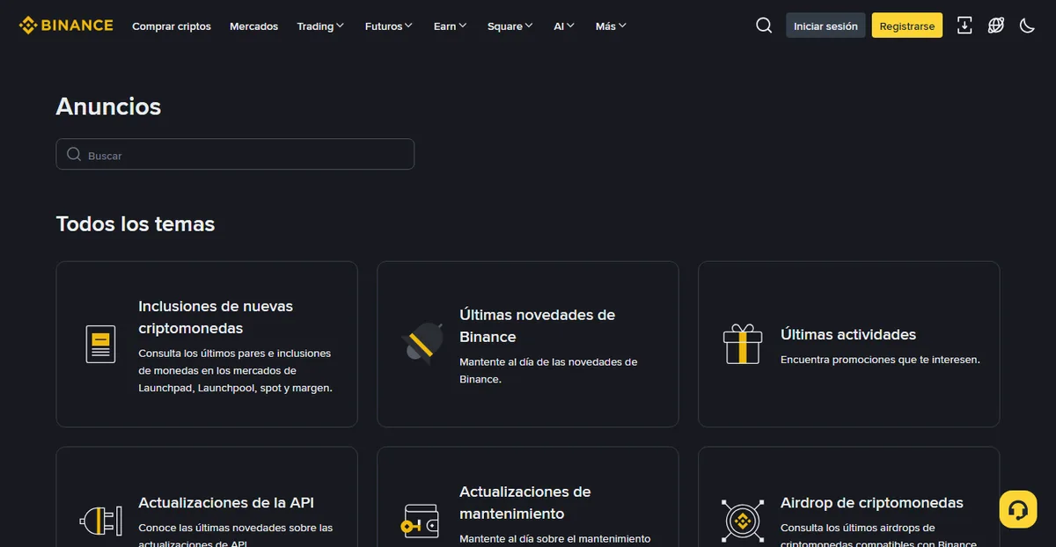This screenshot has width=1056, height=547.
Task: Expand the Earn dropdown menu
Action: [451, 26]
